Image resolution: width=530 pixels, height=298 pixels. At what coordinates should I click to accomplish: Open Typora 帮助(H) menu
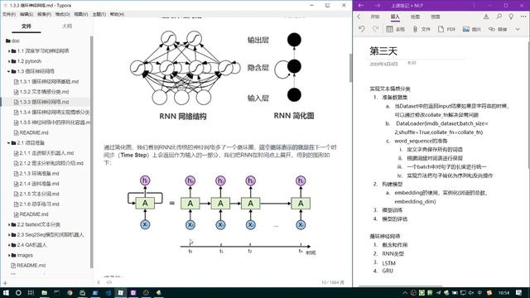[x=117, y=14]
